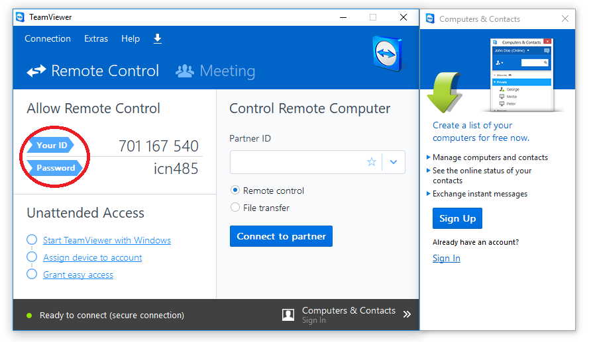Open Start TeamViewer with Windows link
589x342 pixels.
coord(107,240)
